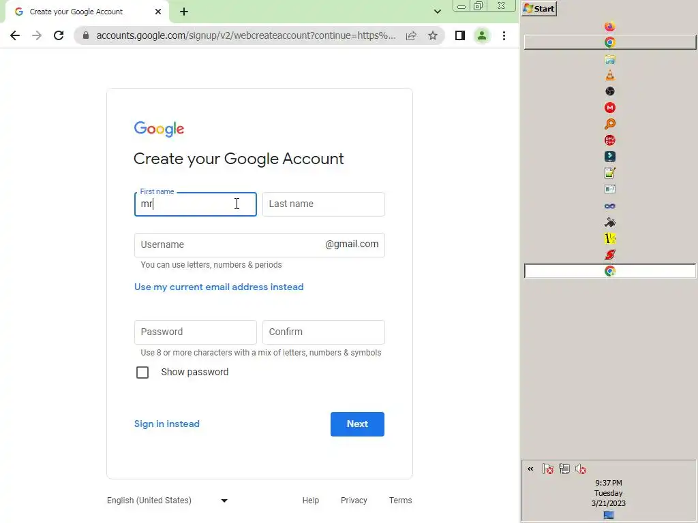
Task: Open the blue infinity icon in the taskbar
Action: [x=610, y=206]
